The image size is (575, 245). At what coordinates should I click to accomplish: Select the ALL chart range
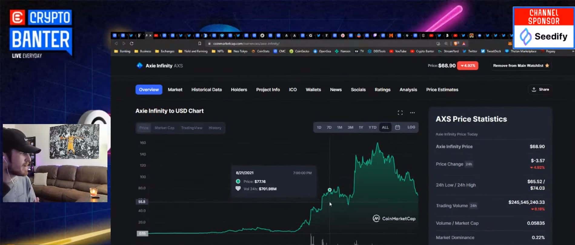pos(385,127)
